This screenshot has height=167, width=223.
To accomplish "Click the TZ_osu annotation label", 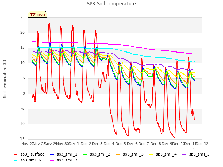I will (38, 15).
